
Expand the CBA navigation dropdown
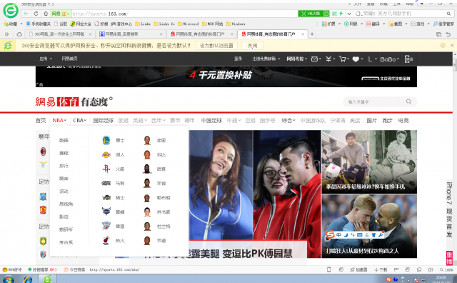click(x=79, y=120)
